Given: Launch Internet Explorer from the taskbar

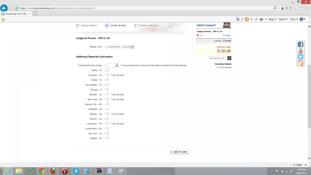Looking at the screenshot, I should click(8, 171).
